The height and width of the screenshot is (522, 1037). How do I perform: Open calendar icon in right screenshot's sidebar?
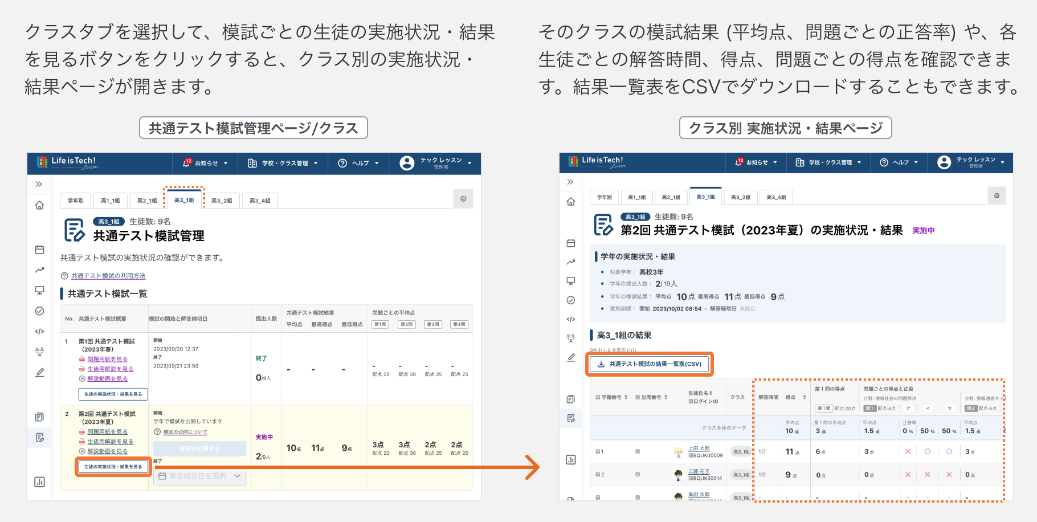coord(571,243)
